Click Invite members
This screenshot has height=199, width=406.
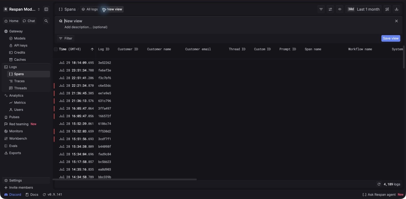tap(21, 188)
